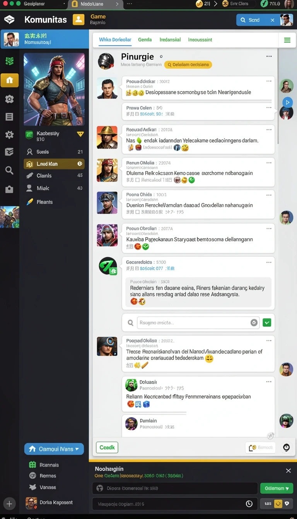Expand the Kaobestay yellow arrow
297x519 pixels.
[80, 134]
